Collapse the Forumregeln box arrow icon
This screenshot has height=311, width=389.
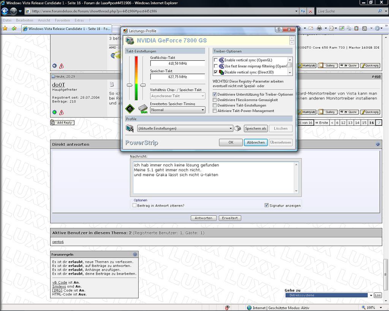(135, 254)
